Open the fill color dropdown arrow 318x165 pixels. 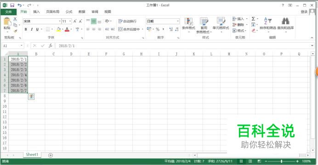62,29
